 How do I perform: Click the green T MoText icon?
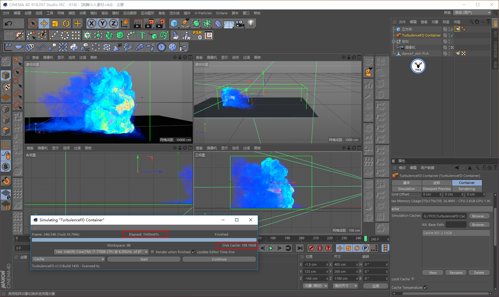coord(142,35)
